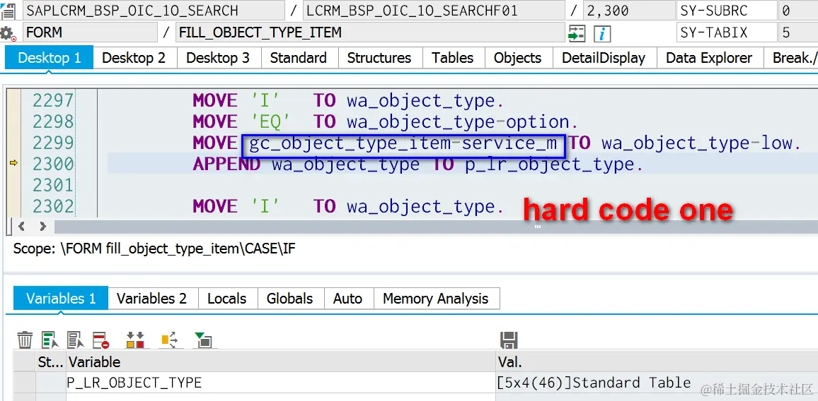Image resolution: width=818 pixels, height=401 pixels.
Task: Click the floppy disk save icon
Action: pyautogui.click(x=509, y=340)
